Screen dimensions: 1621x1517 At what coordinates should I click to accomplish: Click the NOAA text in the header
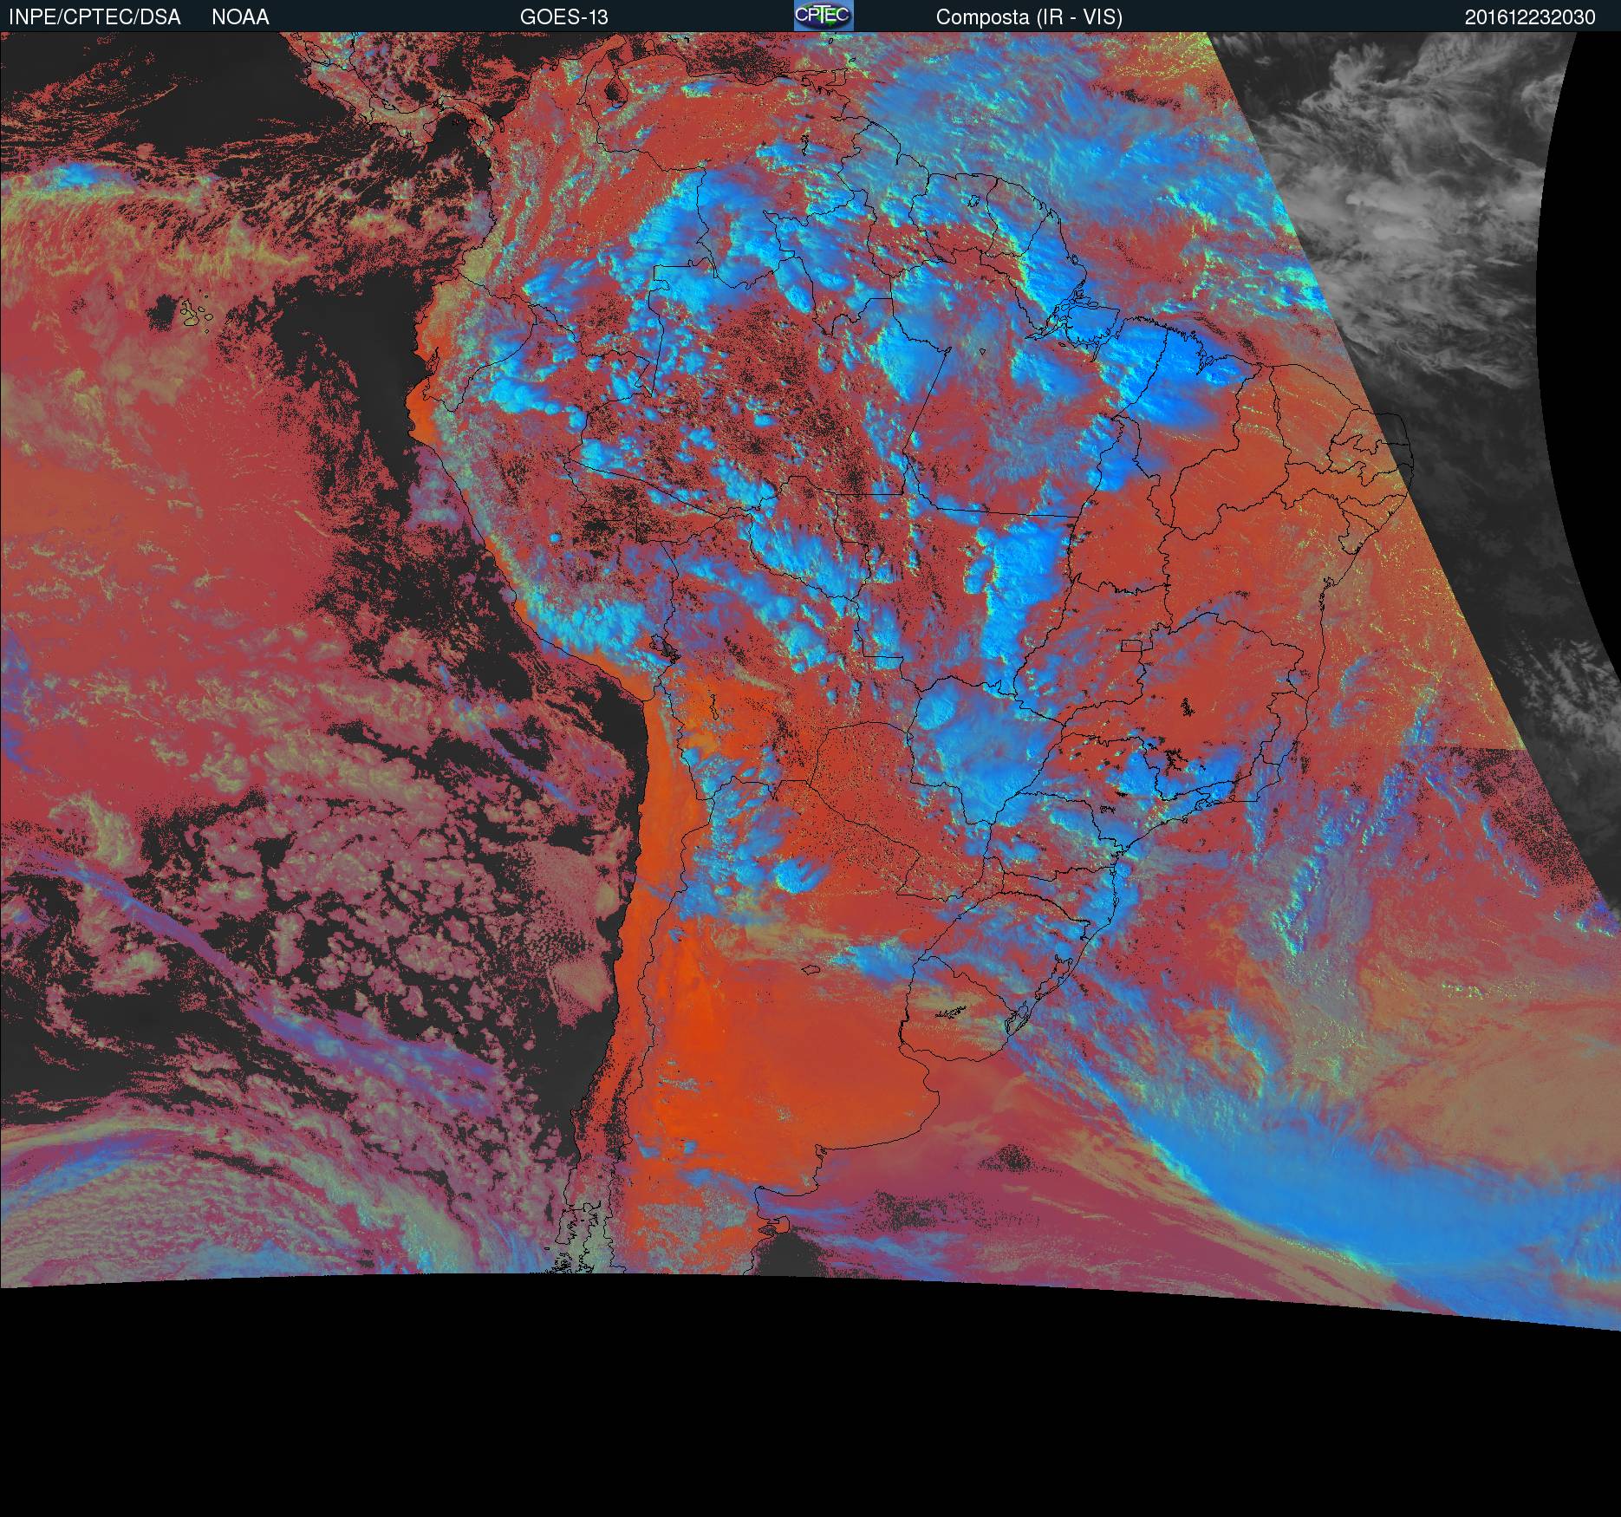(240, 17)
